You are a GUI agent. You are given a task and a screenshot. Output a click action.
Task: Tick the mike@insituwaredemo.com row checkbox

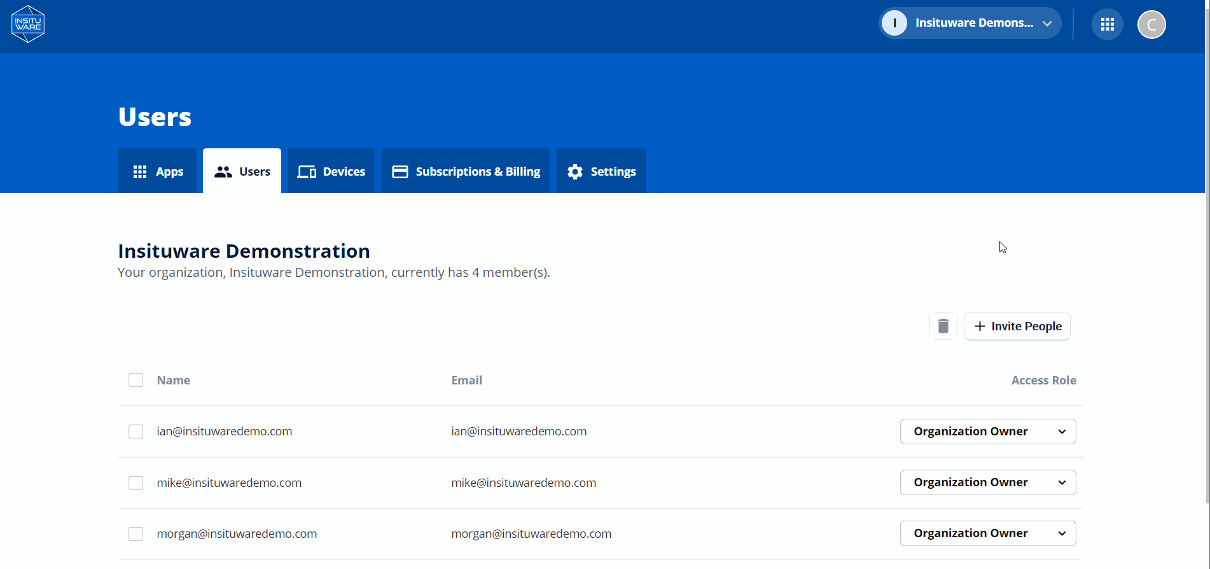pyautogui.click(x=136, y=482)
